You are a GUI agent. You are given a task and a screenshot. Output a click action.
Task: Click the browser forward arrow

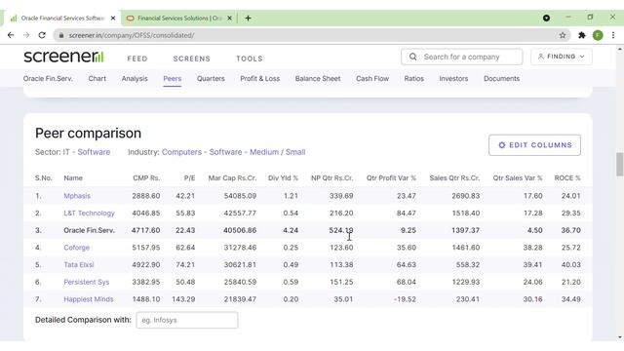point(26,35)
